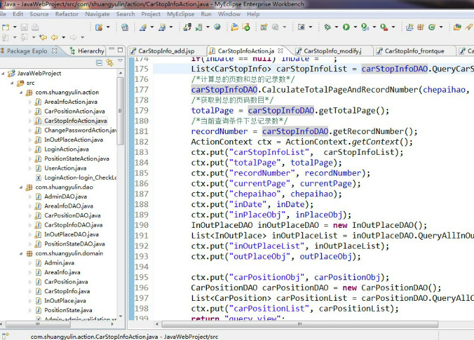474x340 pixels.
Task: Click the Save toolbar icon
Action: pyautogui.click(x=24, y=27)
